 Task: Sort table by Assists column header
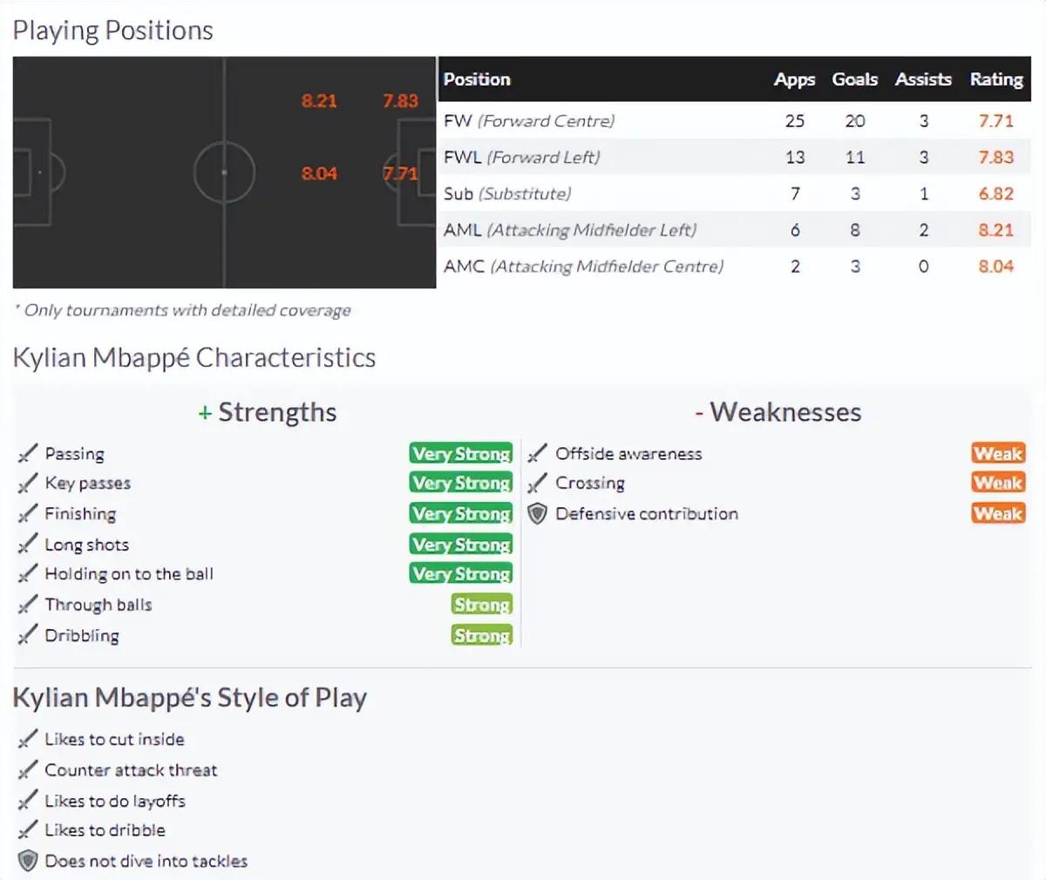click(923, 79)
